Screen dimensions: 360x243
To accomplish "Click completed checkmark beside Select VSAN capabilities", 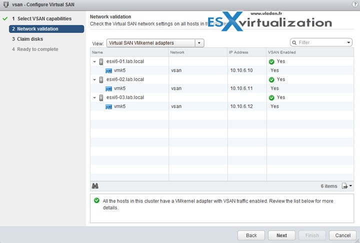I will (x=5, y=18).
